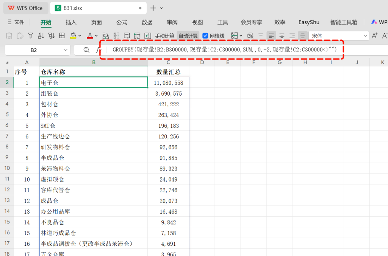The image size is (388, 256).
Task: Open the 效率 ribbon tab
Action: pyautogui.click(x=280, y=22)
